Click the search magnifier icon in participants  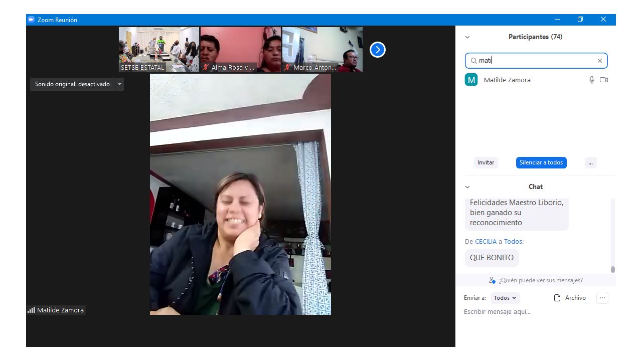tap(473, 61)
